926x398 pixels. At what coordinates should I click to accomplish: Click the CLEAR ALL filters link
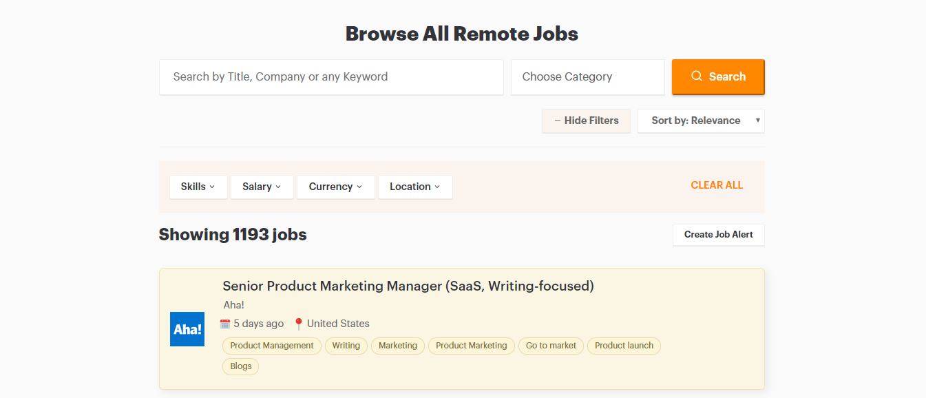coord(717,185)
